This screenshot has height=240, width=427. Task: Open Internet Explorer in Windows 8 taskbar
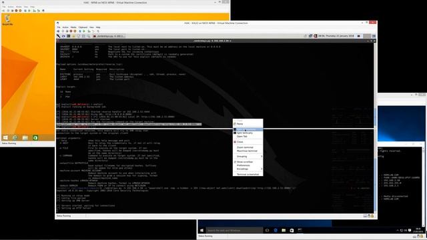pos(15,138)
